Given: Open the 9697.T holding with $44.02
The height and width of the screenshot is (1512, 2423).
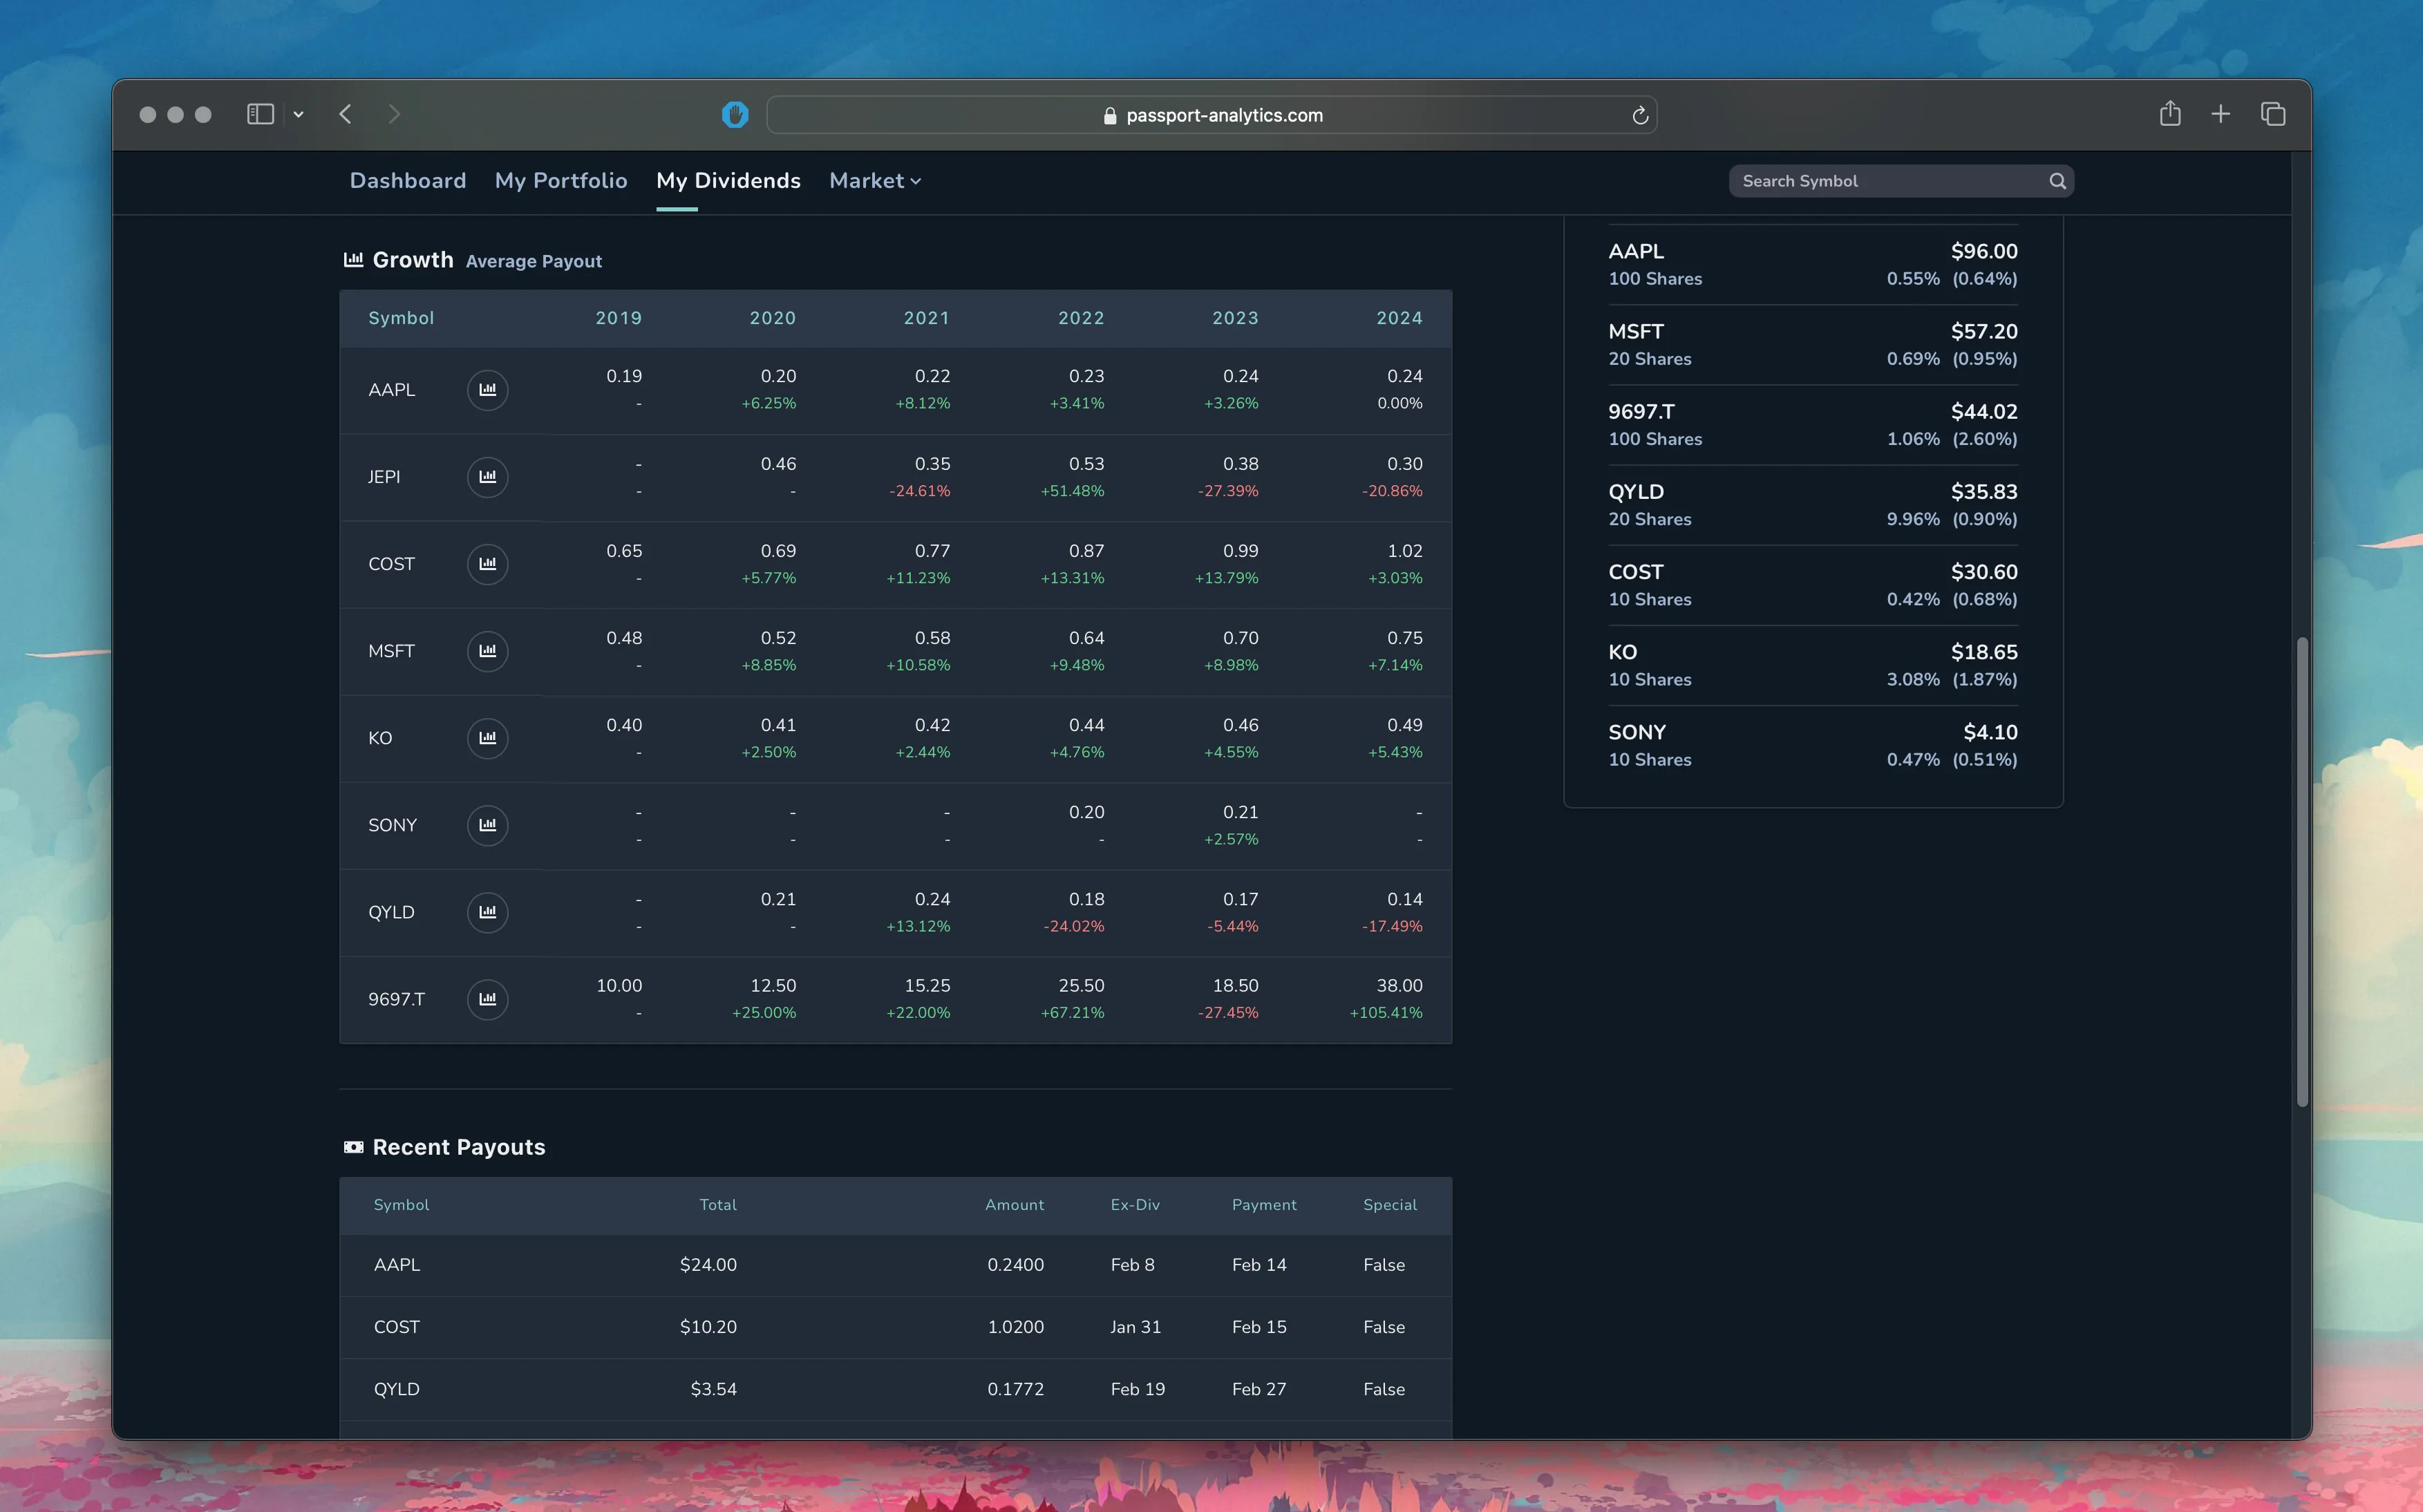Looking at the screenshot, I should click(1812, 425).
